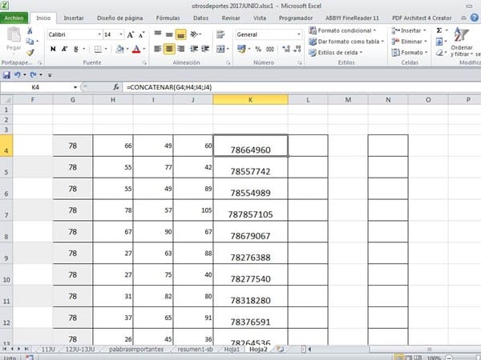481x360 pixels.
Task: Select column K header
Action: click(251, 99)
